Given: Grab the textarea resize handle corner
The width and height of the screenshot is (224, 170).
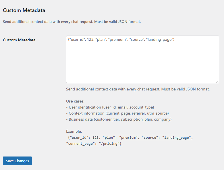Looking at the screenshot, I should click(217, 82).
